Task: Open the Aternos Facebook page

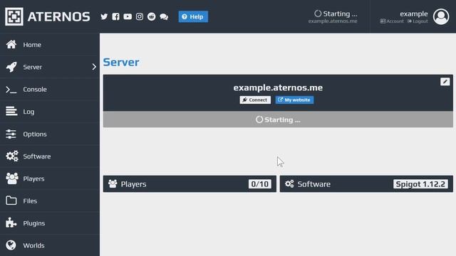Action: [115, 16]
